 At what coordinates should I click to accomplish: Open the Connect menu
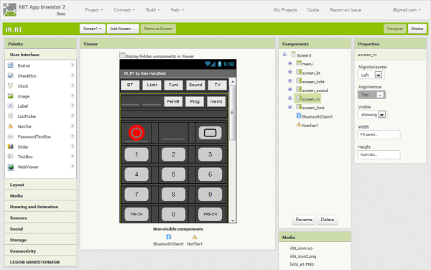click(x=124, y=10)
